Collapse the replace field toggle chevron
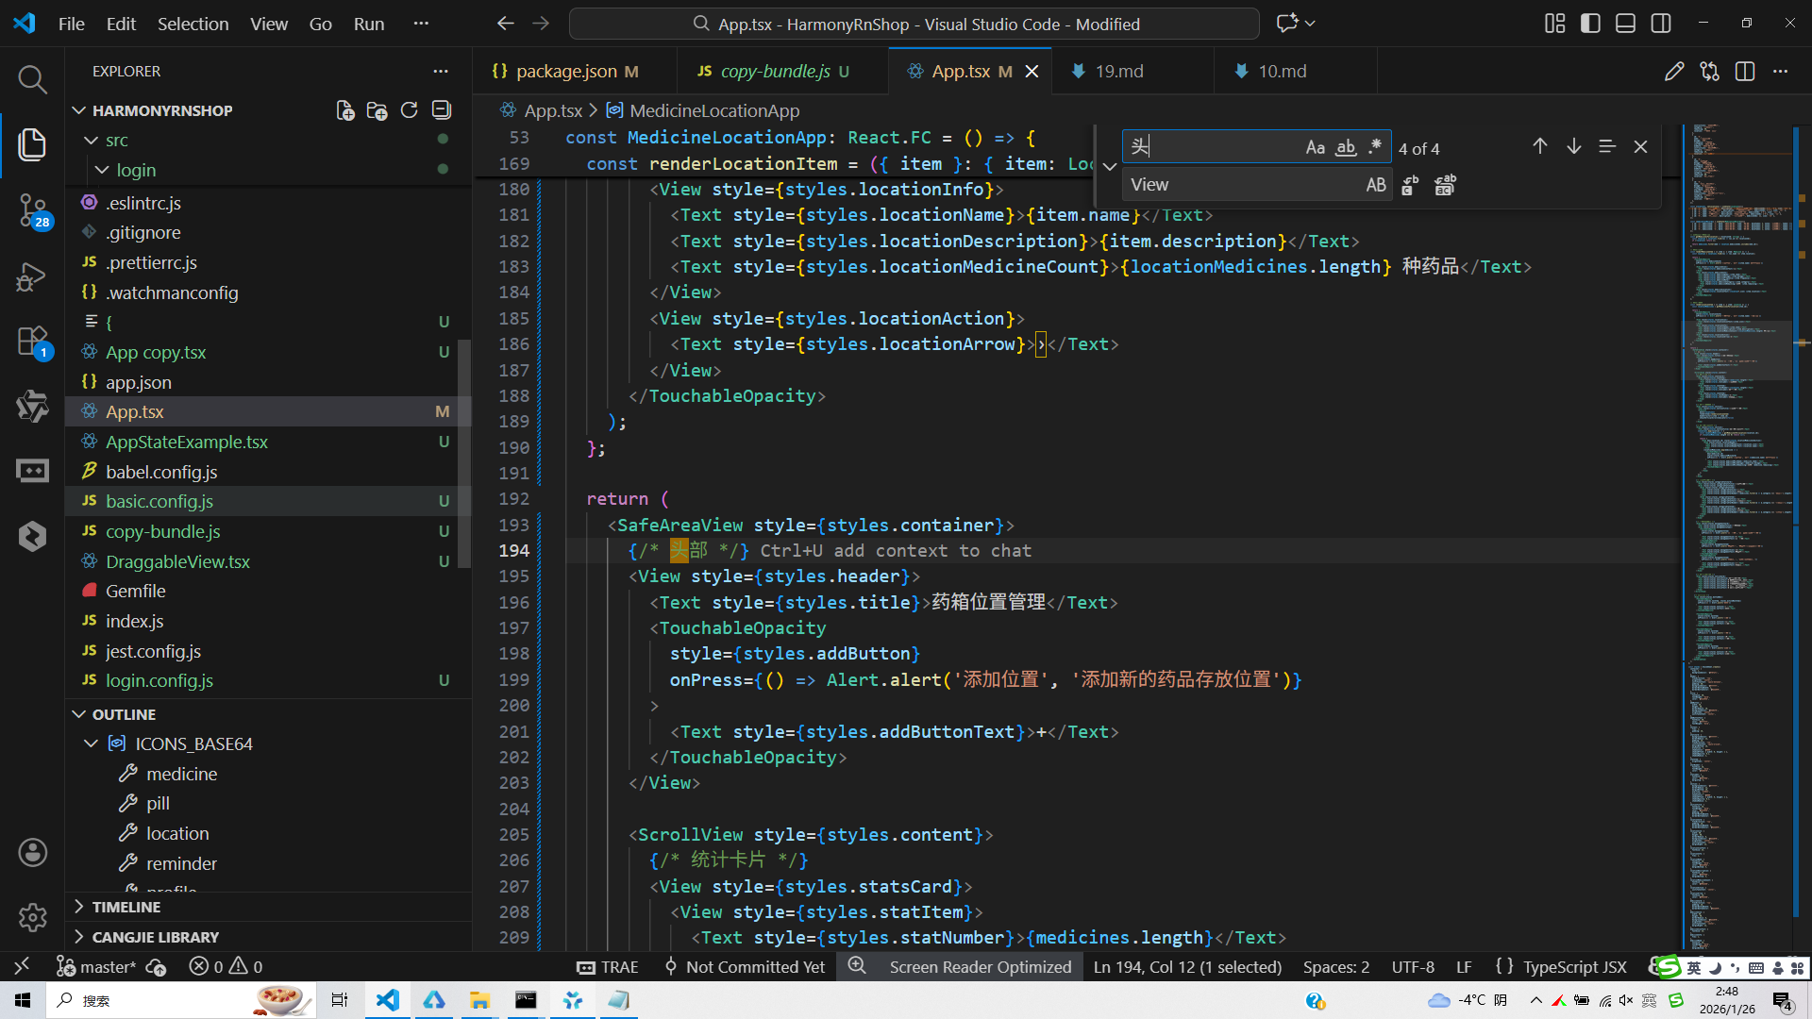This screenshot has width=1812, height=1019. point(1110,166)
